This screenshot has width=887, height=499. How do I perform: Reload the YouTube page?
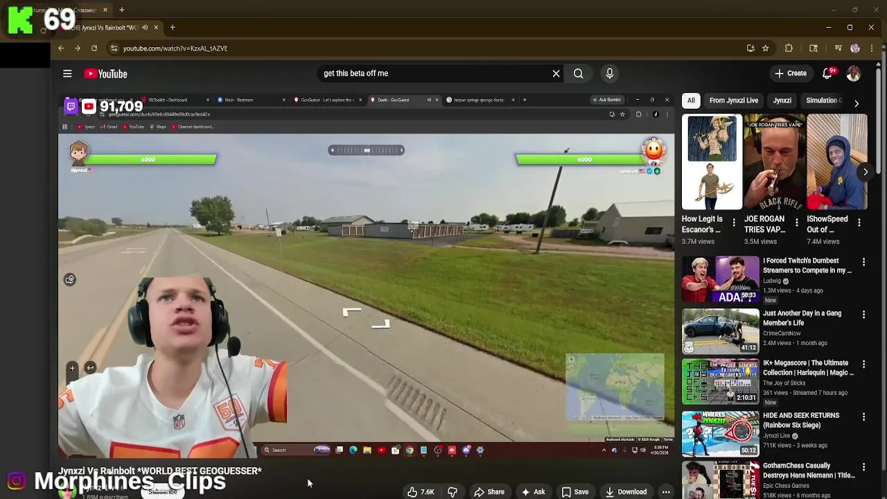[94, 49]
